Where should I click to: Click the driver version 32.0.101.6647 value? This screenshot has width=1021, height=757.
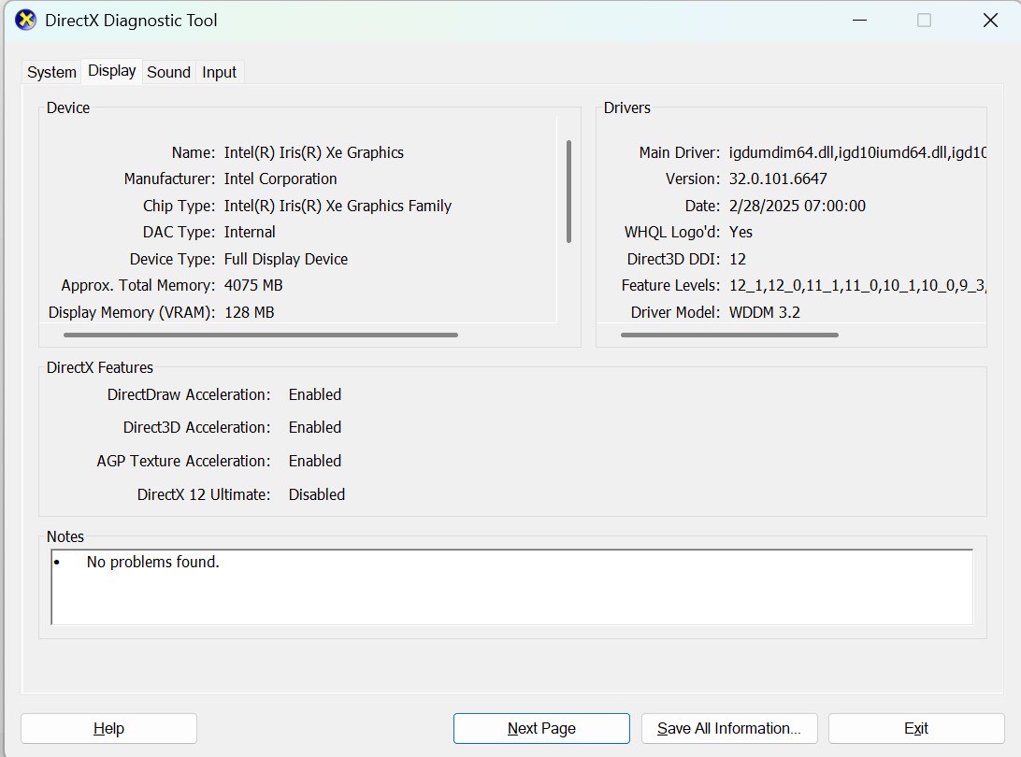pyautogui.click(x=778, y=179)
